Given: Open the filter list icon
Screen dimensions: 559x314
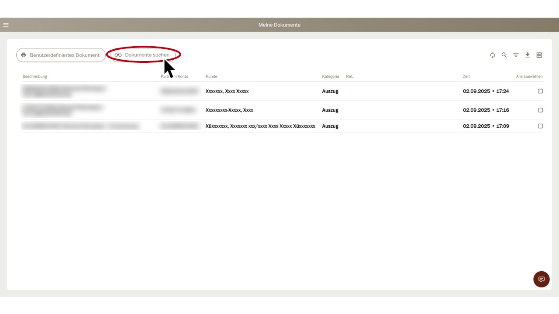Looking at the screenshot, I should 516,55.
